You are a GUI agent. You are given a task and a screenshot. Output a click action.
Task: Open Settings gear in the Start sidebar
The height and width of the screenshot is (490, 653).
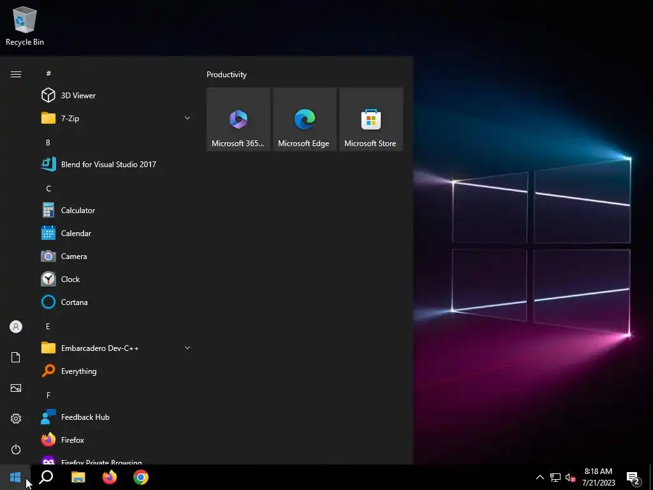[16, 419]
